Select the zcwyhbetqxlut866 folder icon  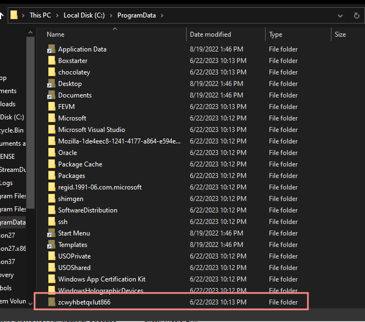(x=52, y=302)
